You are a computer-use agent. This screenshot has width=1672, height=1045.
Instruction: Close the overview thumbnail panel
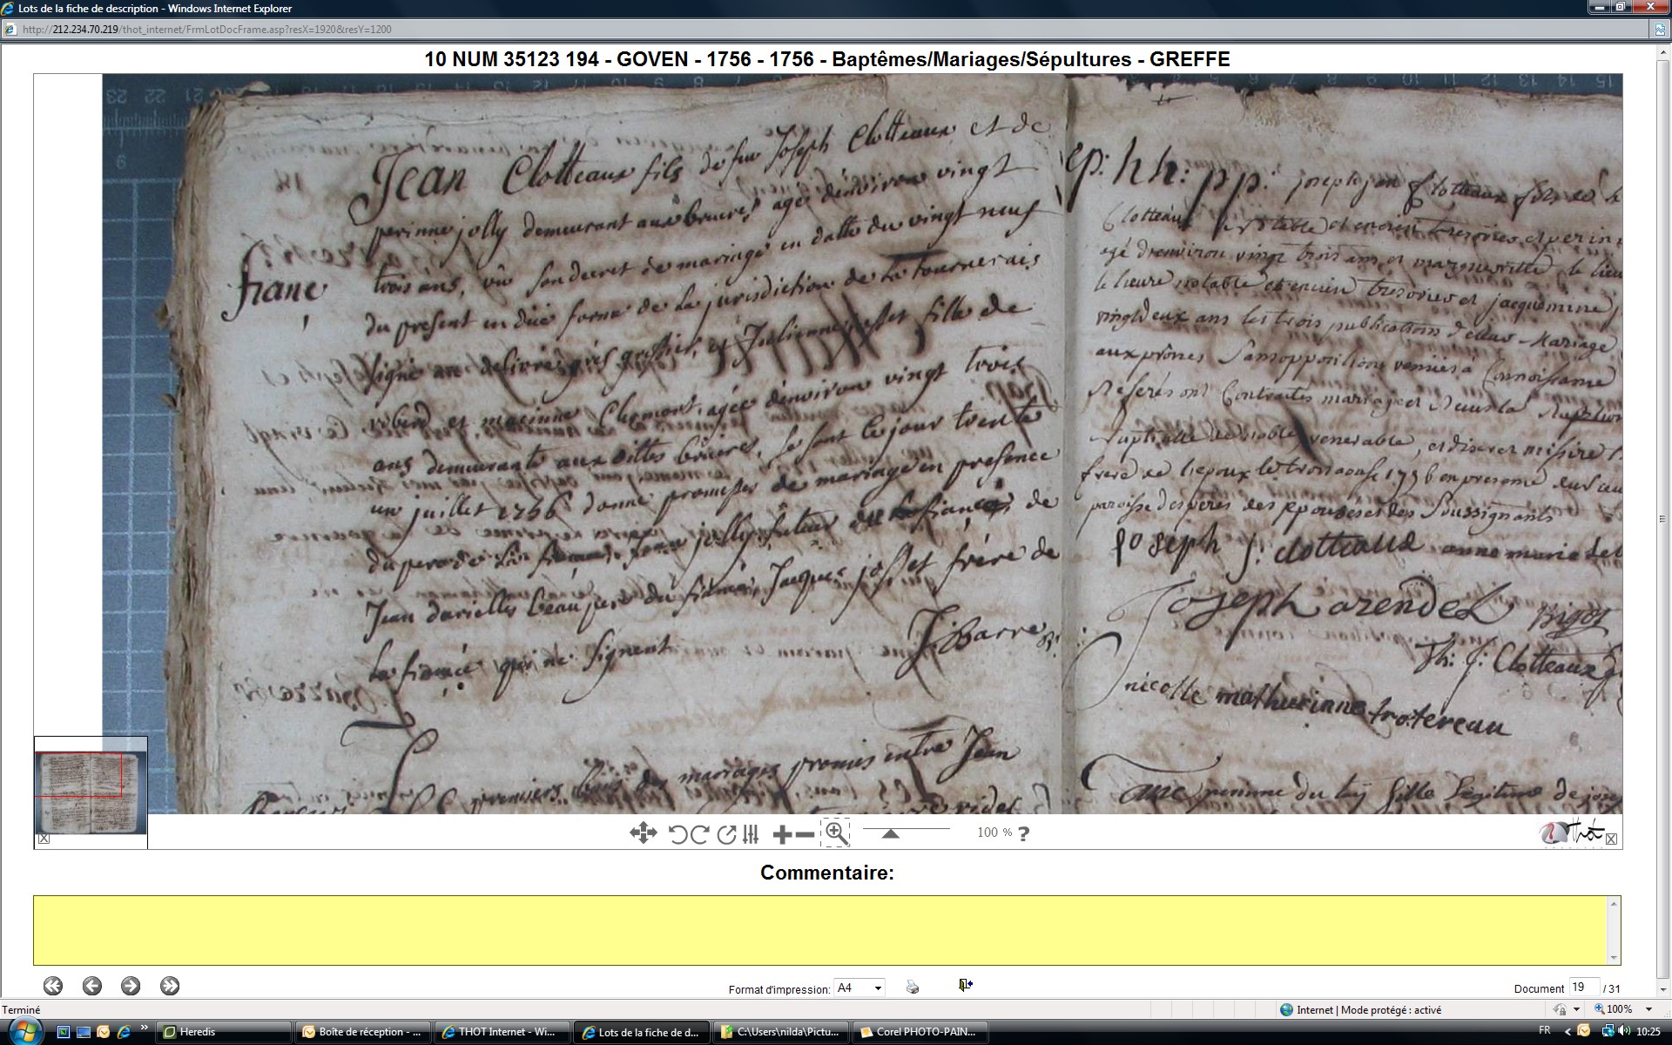[44, 839]
